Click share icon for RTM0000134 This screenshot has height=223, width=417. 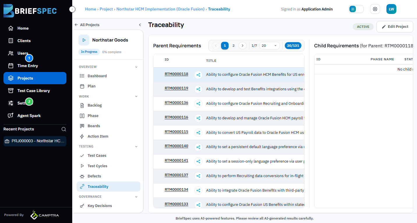(198, 190)
